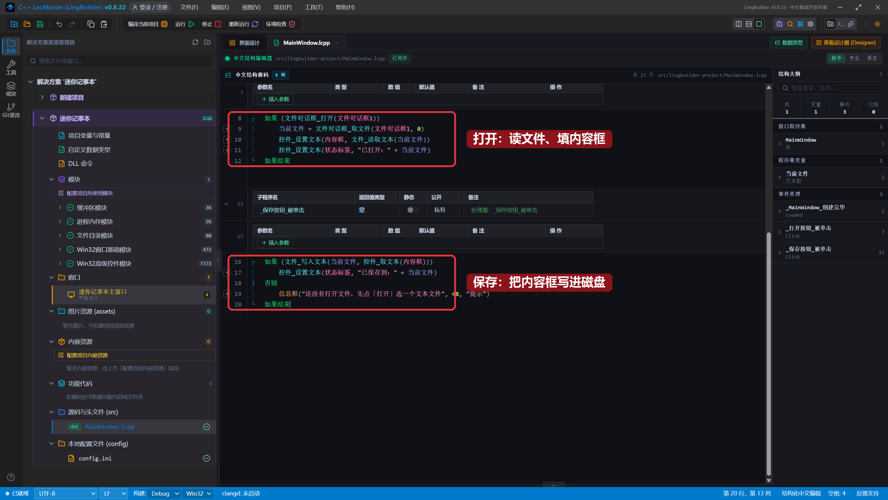The image size is (888, 500).
Task: Click the 数据类型 button
Action: click(789, 43)
